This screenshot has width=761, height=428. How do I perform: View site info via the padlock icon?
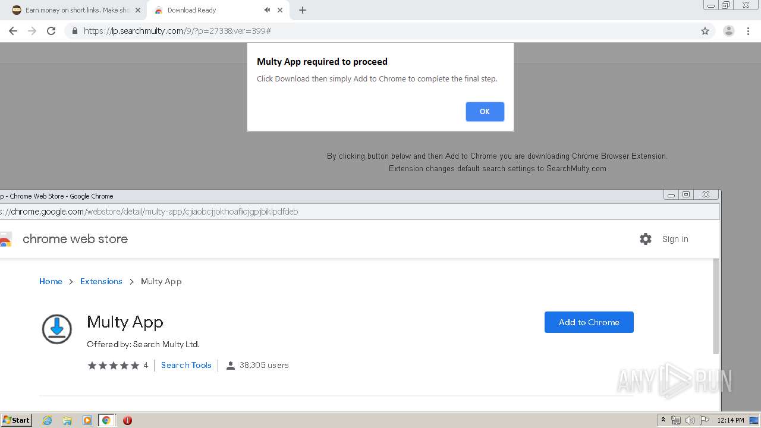click(x=75, y=31)
